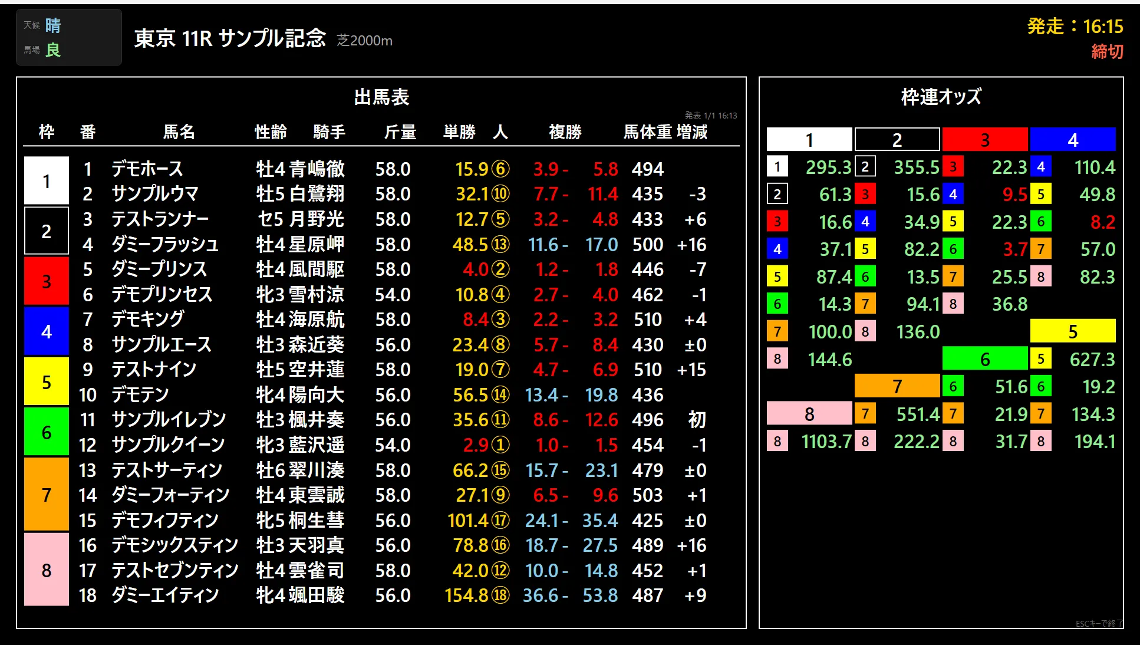Click the 馬体重 column header
Screen dimensions: 1140x645
(x=648, y=131)
